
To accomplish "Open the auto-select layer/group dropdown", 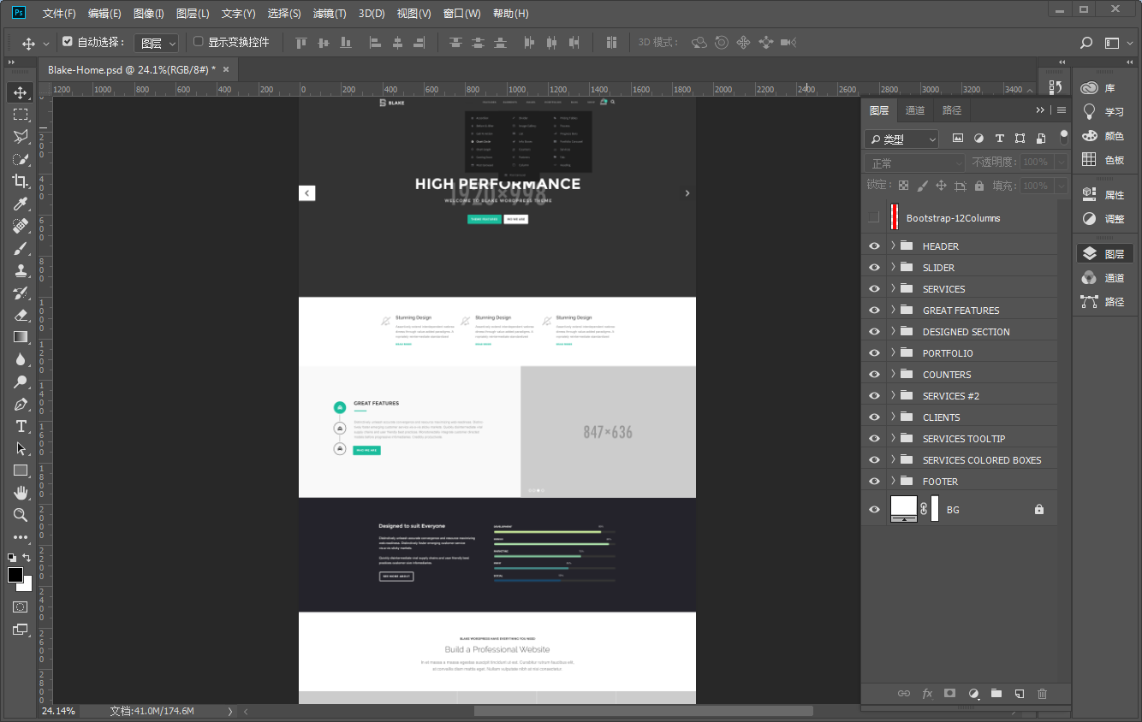I will pyautogui.click(x=157, y=43).
